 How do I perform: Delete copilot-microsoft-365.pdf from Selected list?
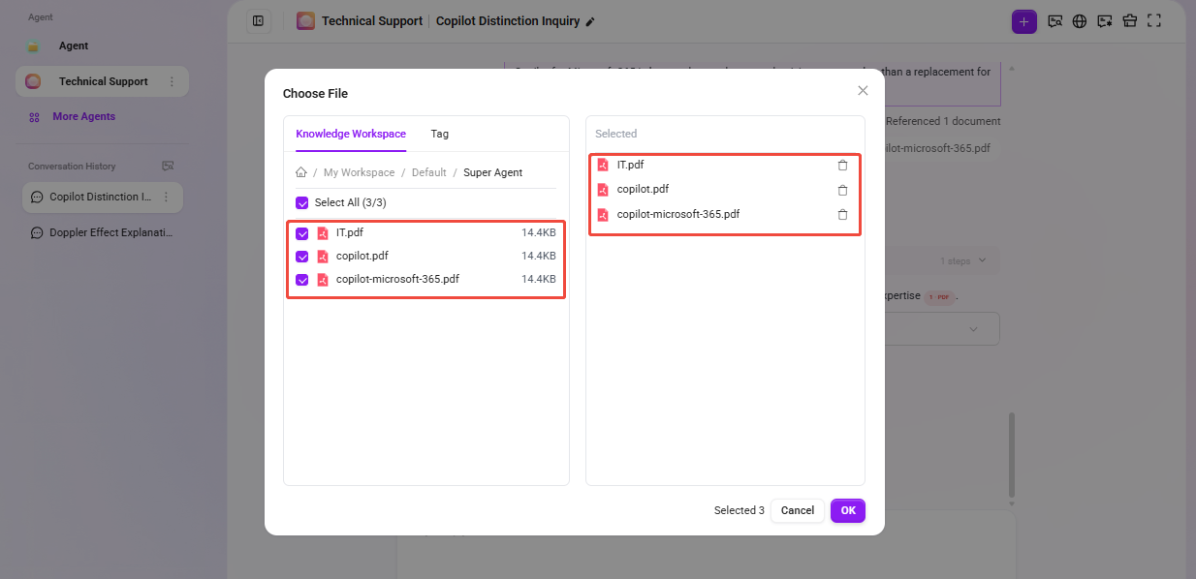point(842,215)
